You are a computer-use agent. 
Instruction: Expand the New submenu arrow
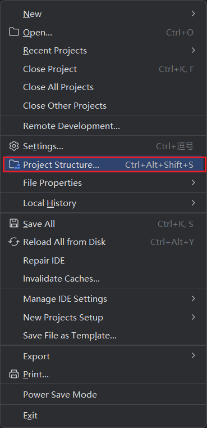click(193, 14)
